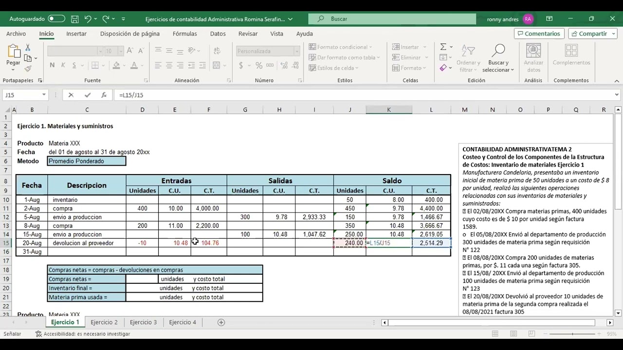
Task: Click the Comentarios button
Action: [539, 34]
